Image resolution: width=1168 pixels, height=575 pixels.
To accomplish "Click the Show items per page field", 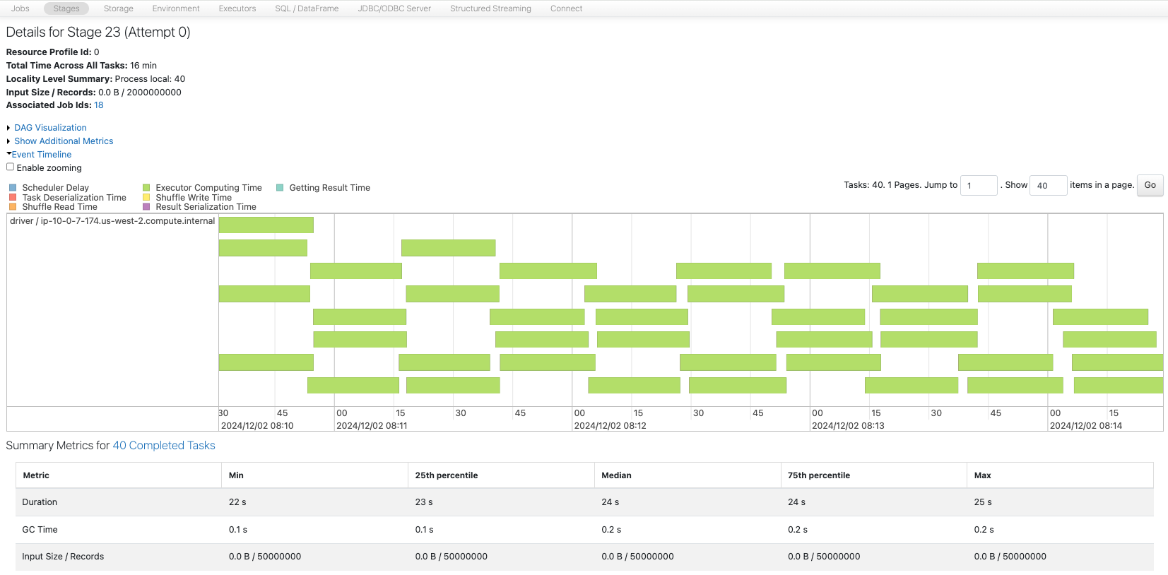I will coord(1048,186).
